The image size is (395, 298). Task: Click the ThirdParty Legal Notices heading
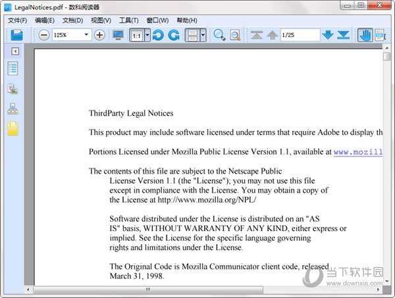click(131, 113)
